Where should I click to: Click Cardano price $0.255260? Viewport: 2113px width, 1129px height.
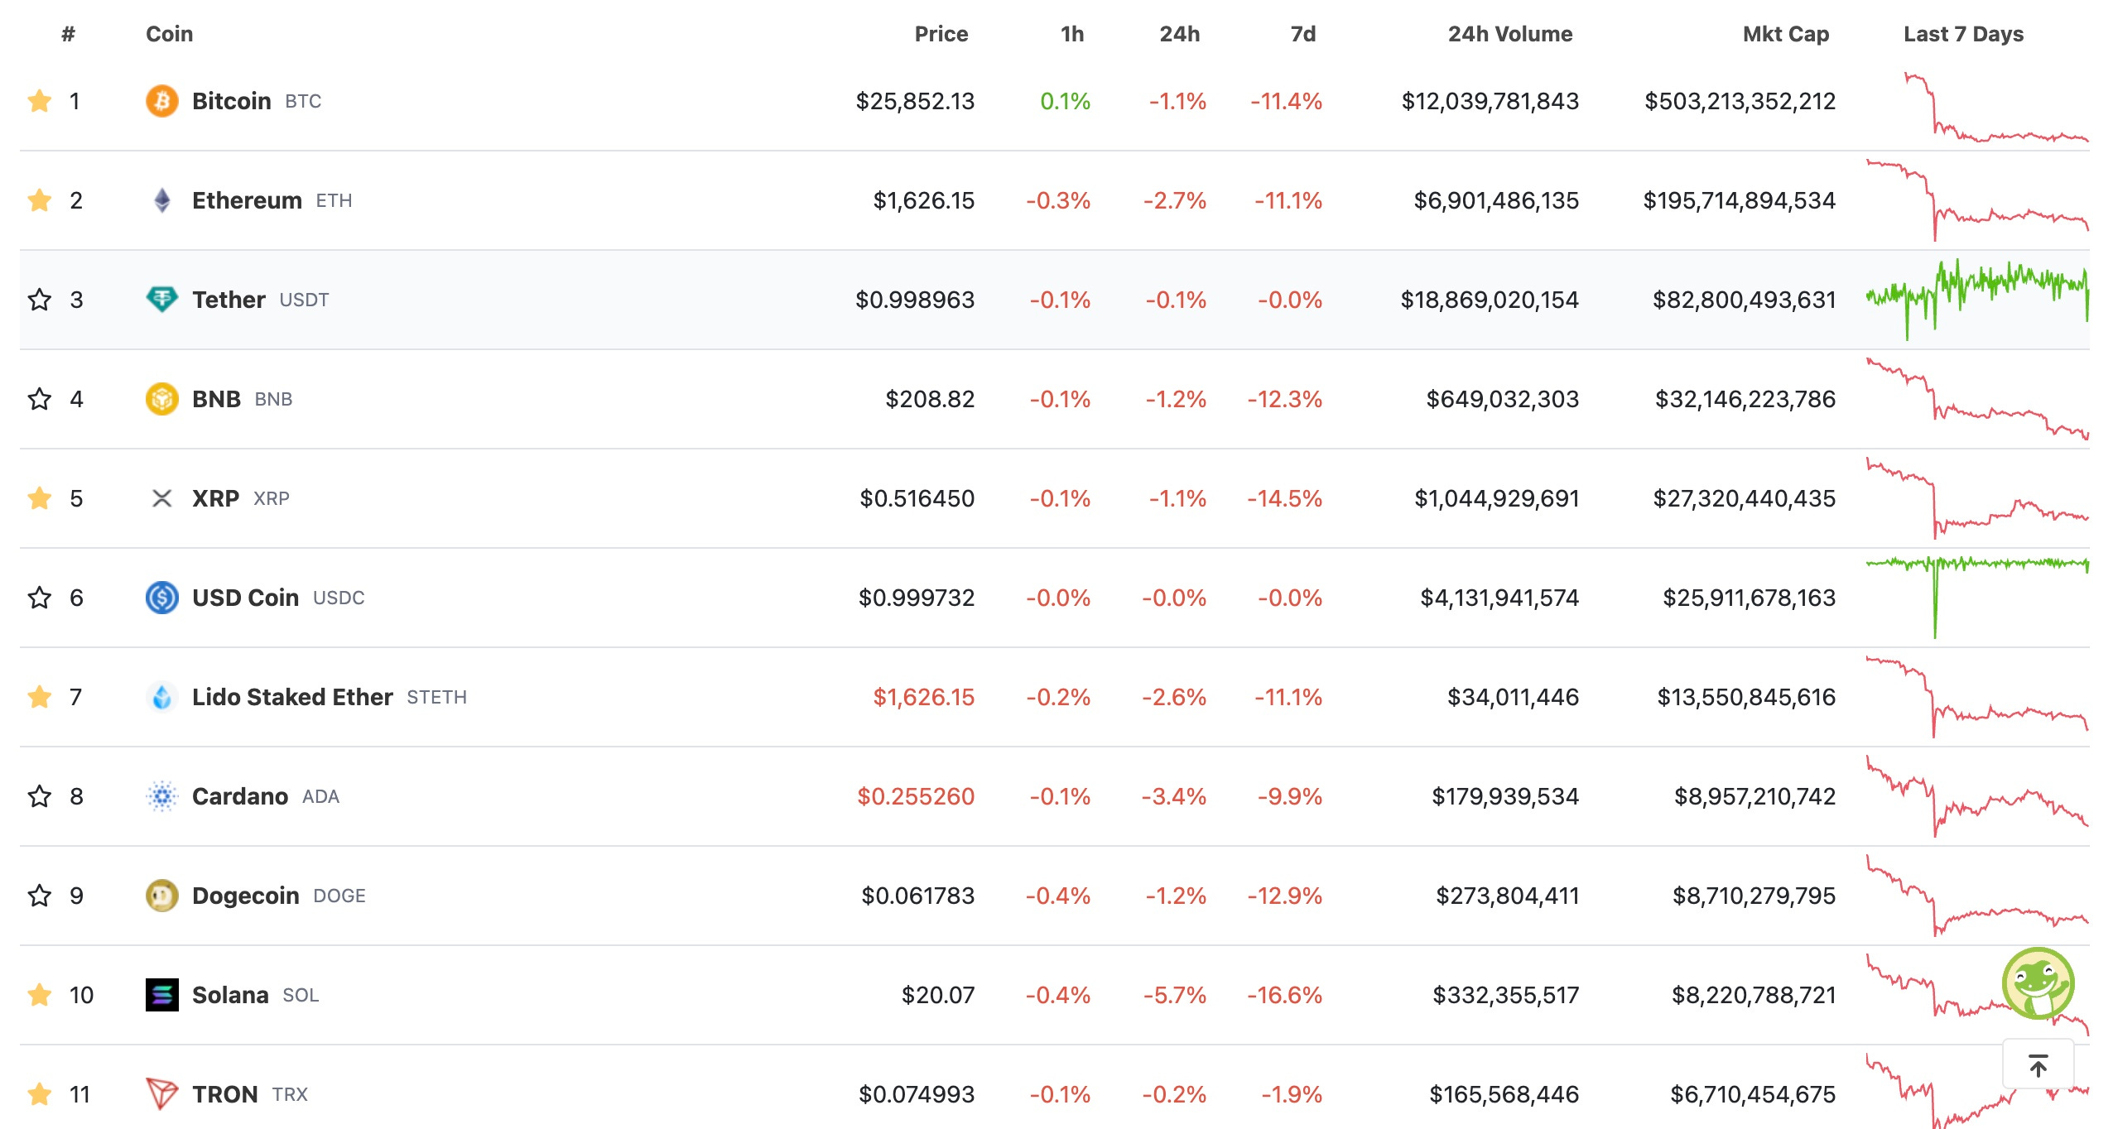tap(916, 796)
